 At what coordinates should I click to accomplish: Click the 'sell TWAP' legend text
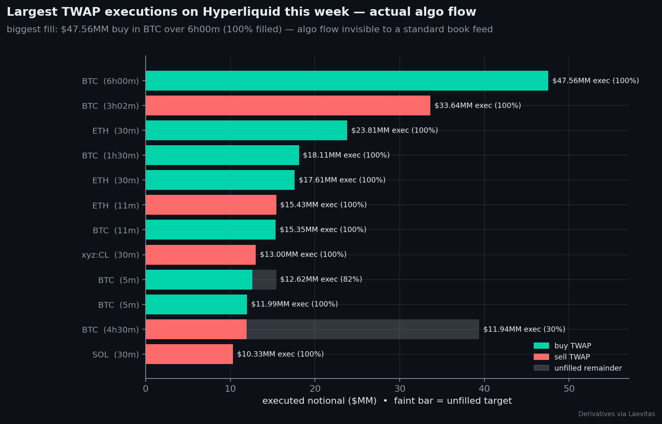pos(572,357)
